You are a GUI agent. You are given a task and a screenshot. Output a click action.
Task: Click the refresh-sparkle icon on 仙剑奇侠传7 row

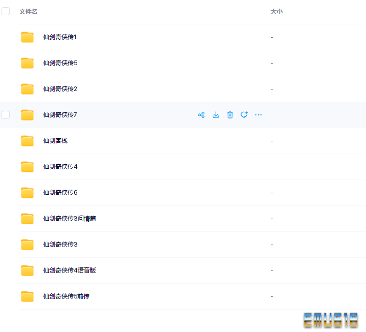244,115
